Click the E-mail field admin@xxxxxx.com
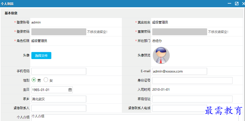The image size is (245, 121). coord(179,71)
